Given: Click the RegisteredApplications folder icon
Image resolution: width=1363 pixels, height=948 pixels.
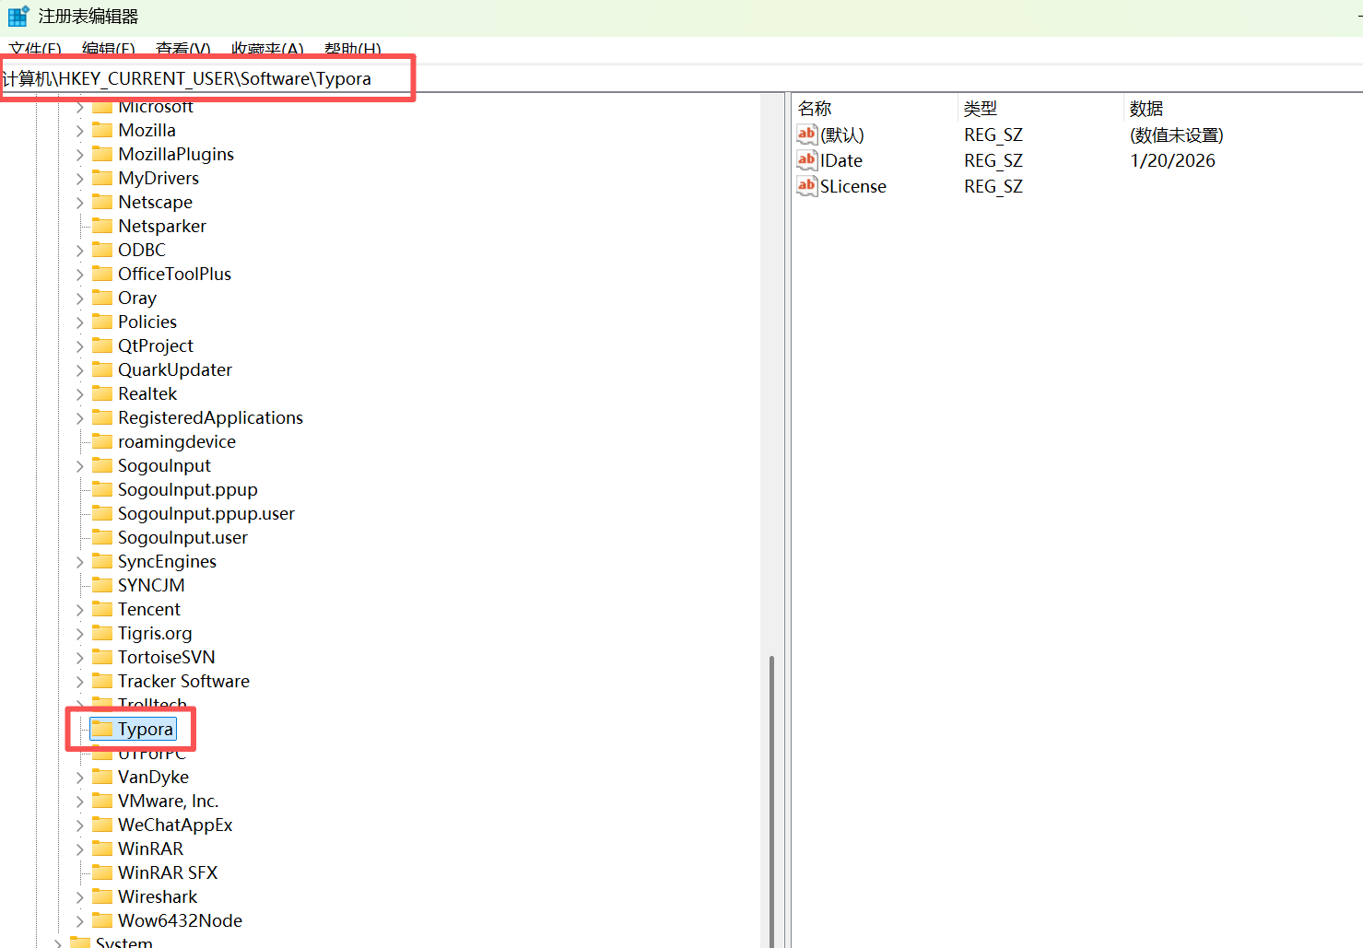Looking at the screenshot, I should (x=102, y=417).
